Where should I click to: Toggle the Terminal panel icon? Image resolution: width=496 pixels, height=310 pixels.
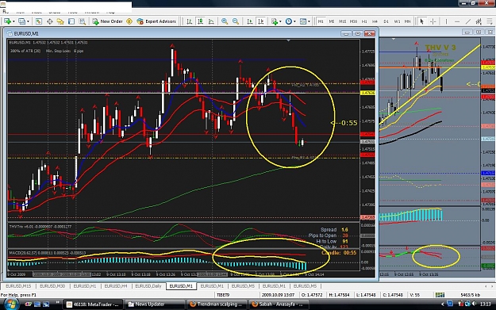coord(71,21)
